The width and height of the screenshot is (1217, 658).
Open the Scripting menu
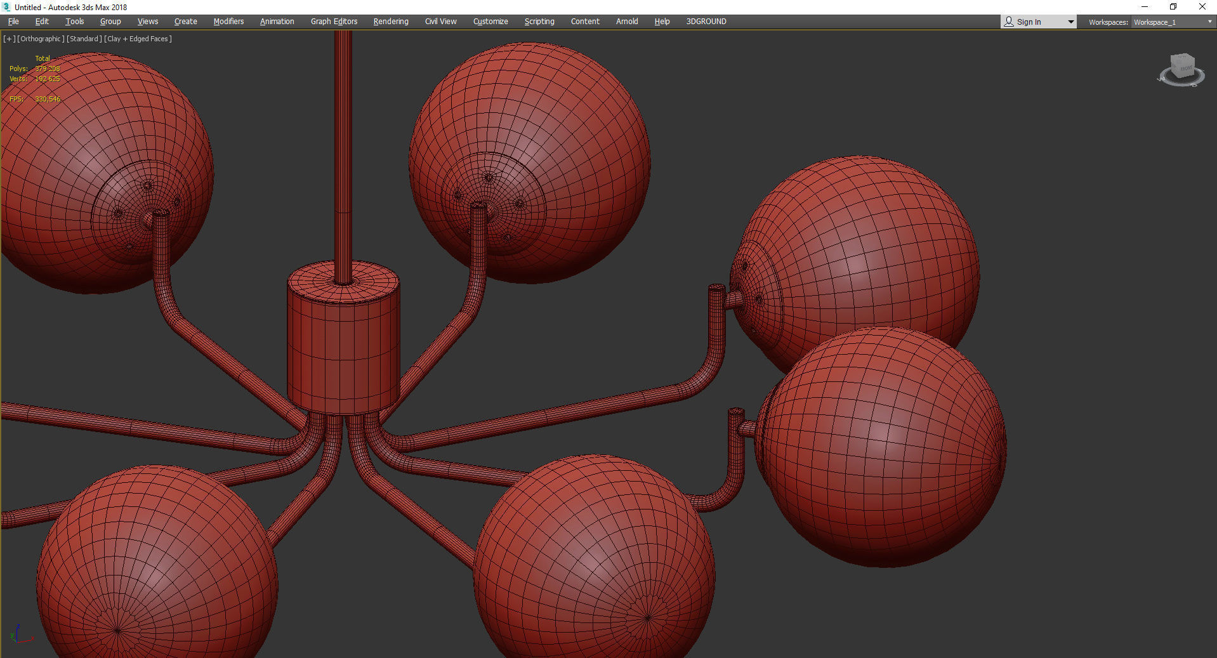coord(539,22)
